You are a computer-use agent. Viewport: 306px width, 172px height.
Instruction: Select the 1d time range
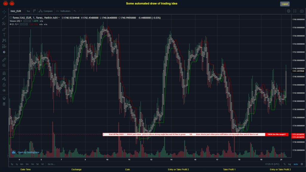42,164
